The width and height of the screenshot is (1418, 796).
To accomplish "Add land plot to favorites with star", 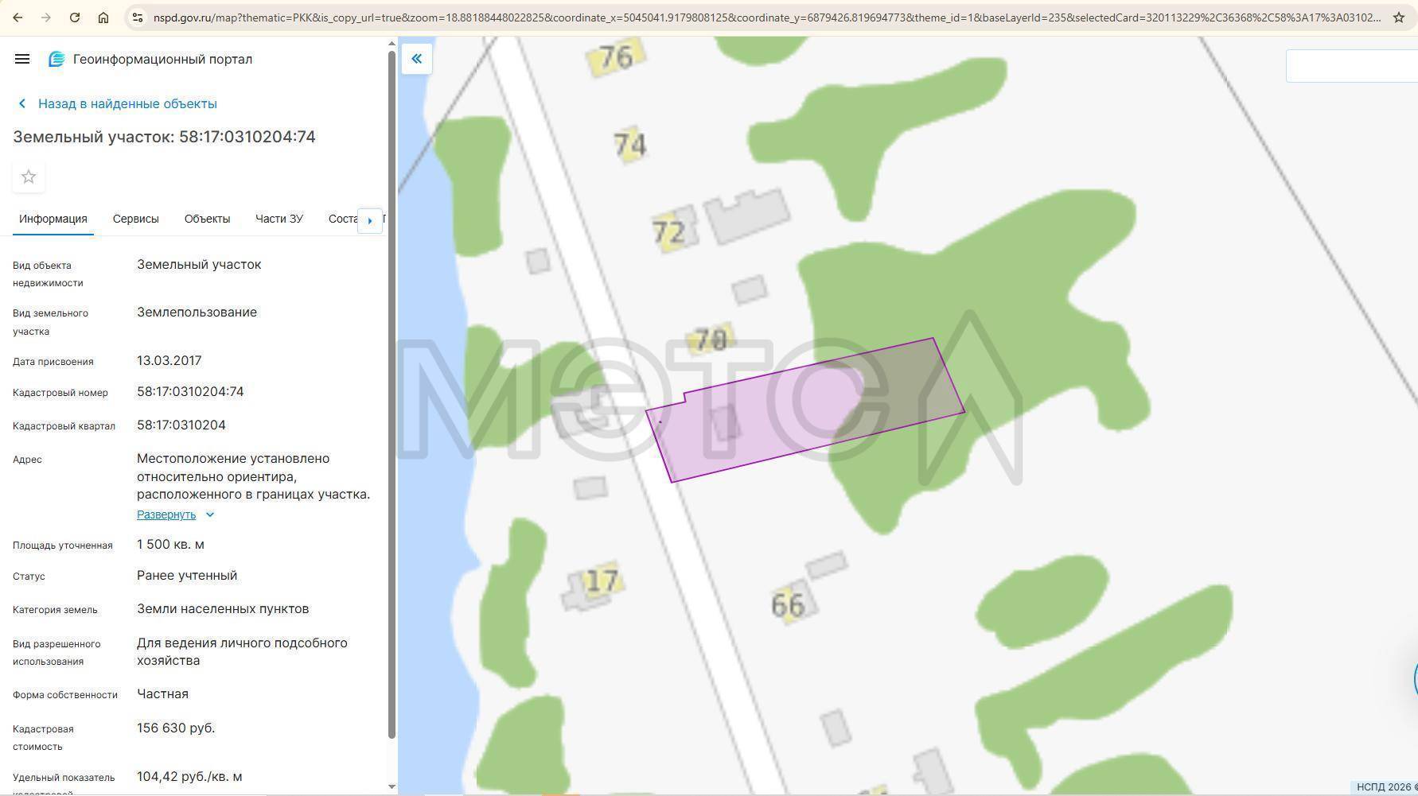I will (29, 177).
